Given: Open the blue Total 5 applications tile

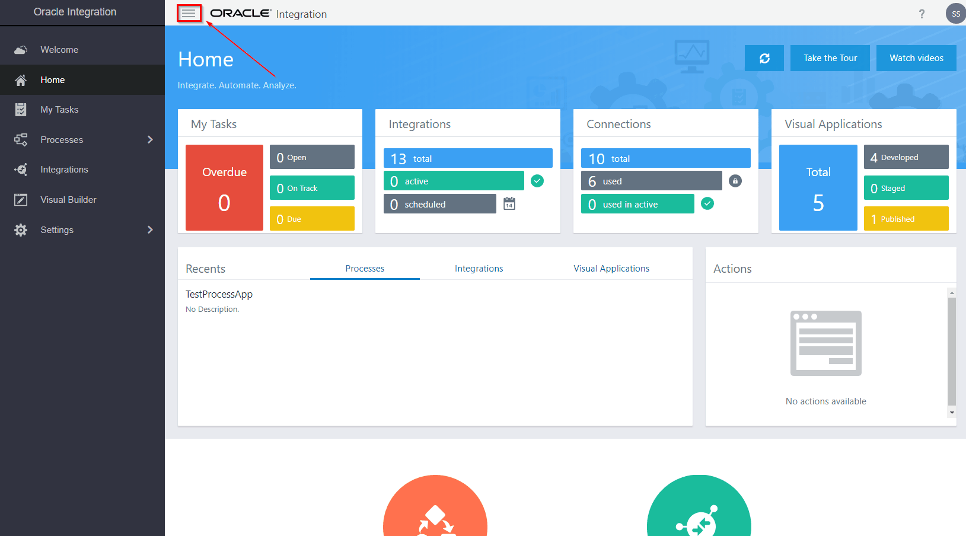Looking at the screenshot, I should tap(818, 187).
